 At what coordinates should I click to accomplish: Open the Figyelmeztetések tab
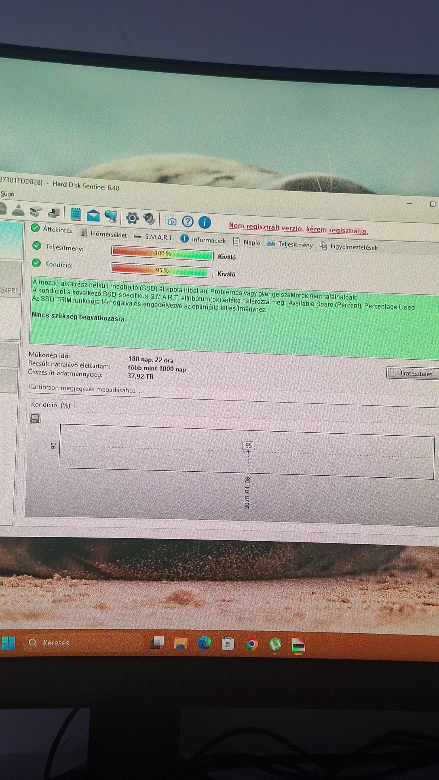tap(348, 247)
